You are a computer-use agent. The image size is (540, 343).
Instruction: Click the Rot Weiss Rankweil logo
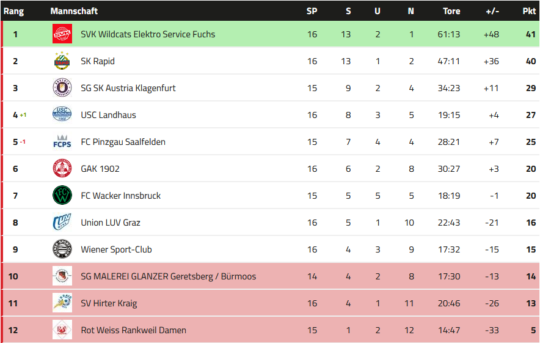(62, 330)
